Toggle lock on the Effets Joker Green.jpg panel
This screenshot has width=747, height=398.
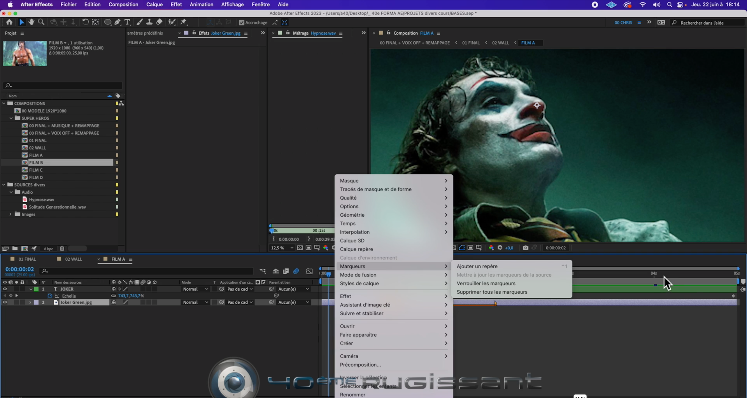coord(194,33)
